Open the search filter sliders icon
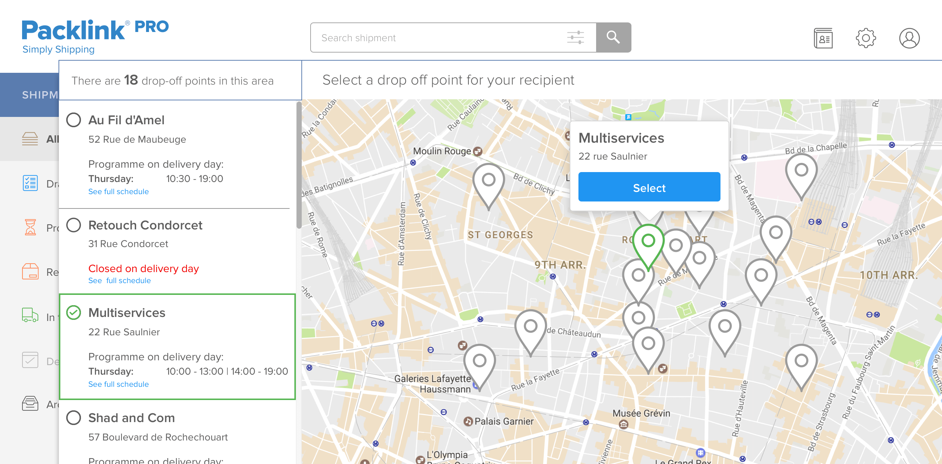The height and width of the screenshot is (464, 942). [576, 38]
